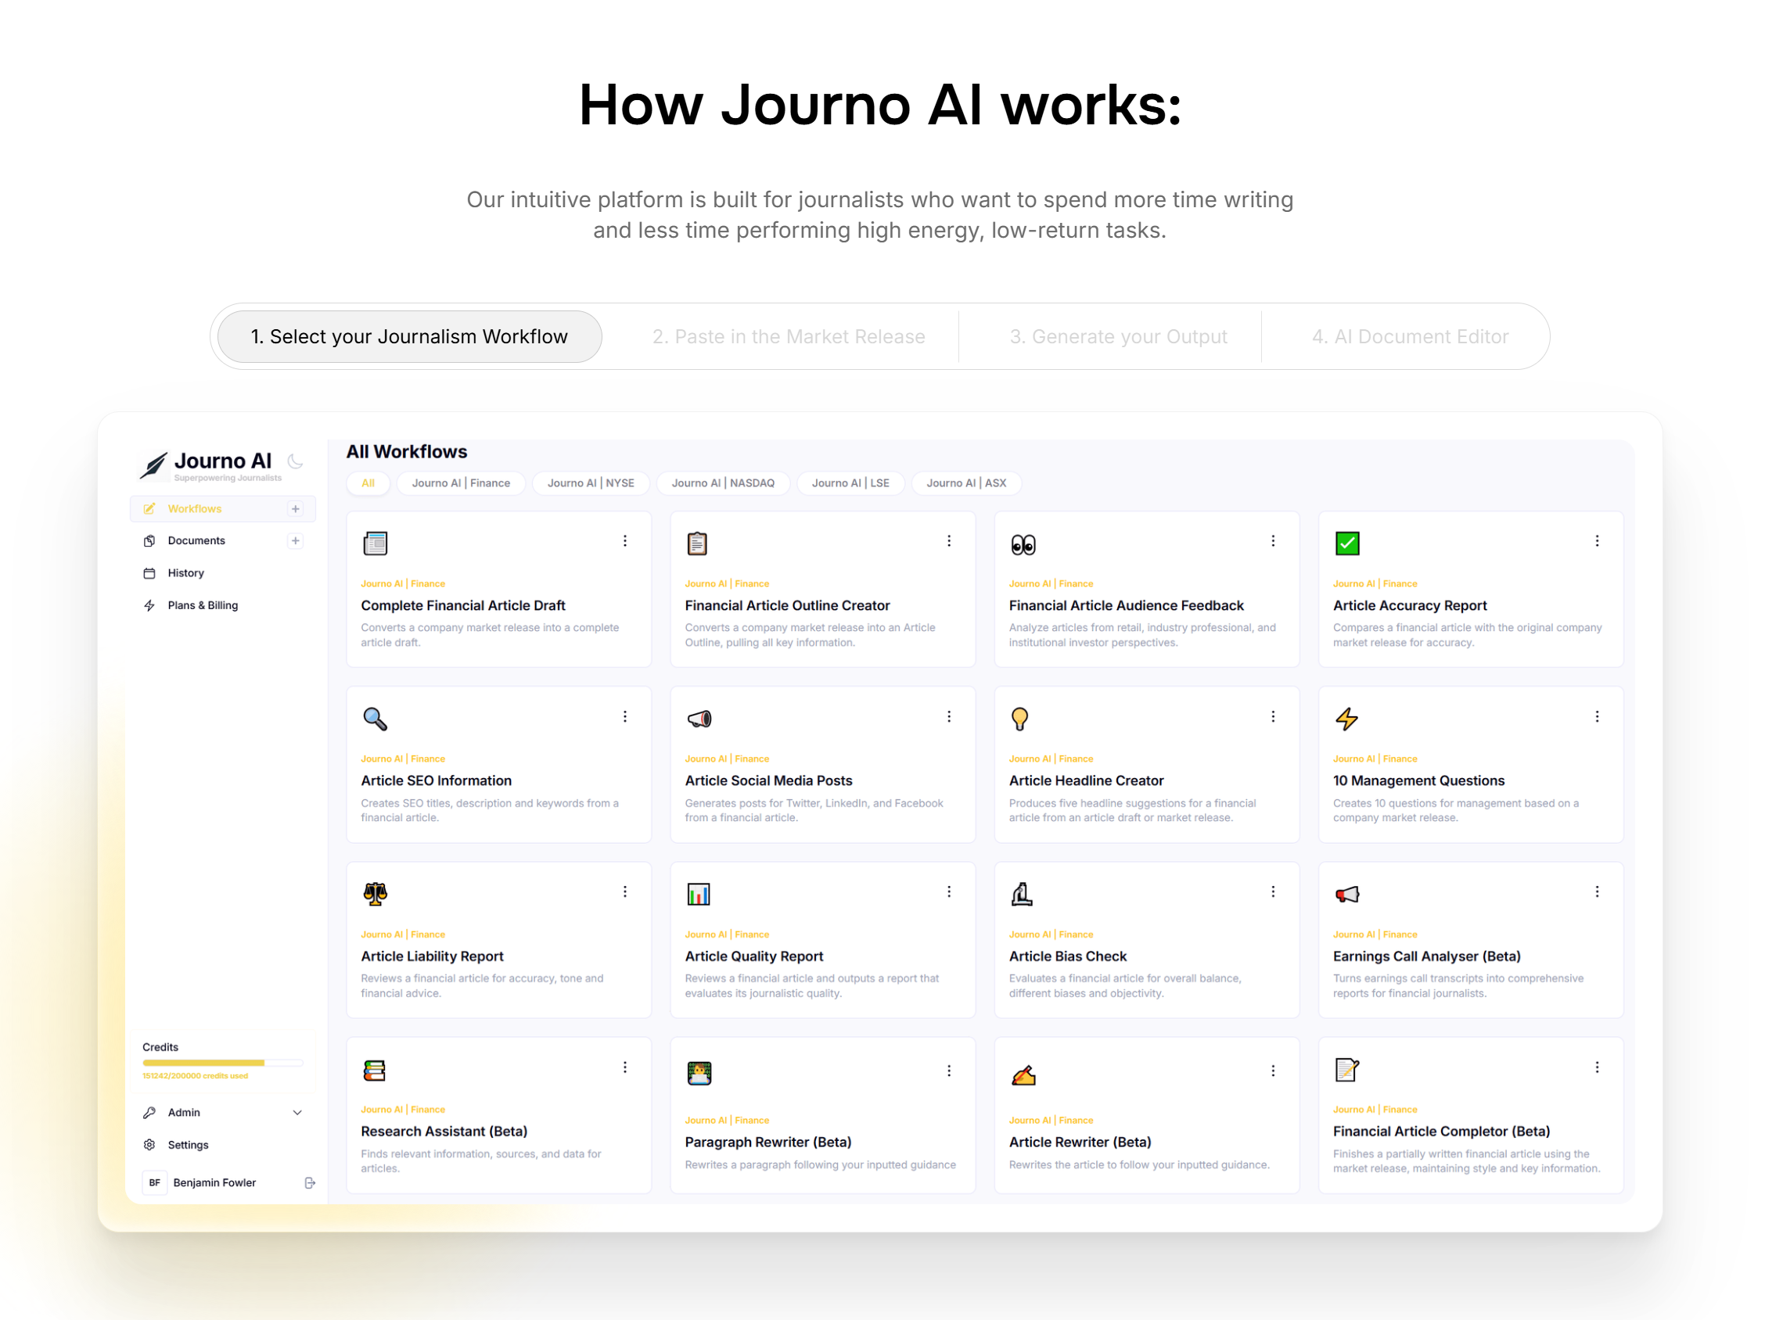
Task: Open Earnings Call Analyser (Beta) title
Action: point(1427,957)
